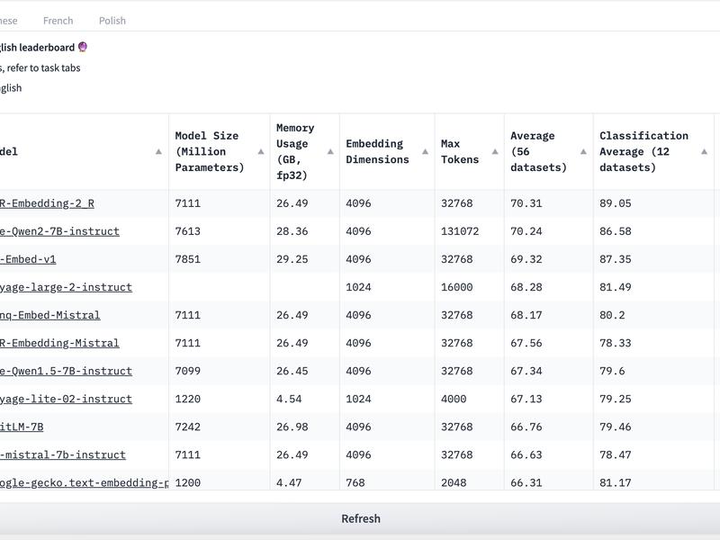Select the memory usage 26.45 cell

tap(304, 371)
